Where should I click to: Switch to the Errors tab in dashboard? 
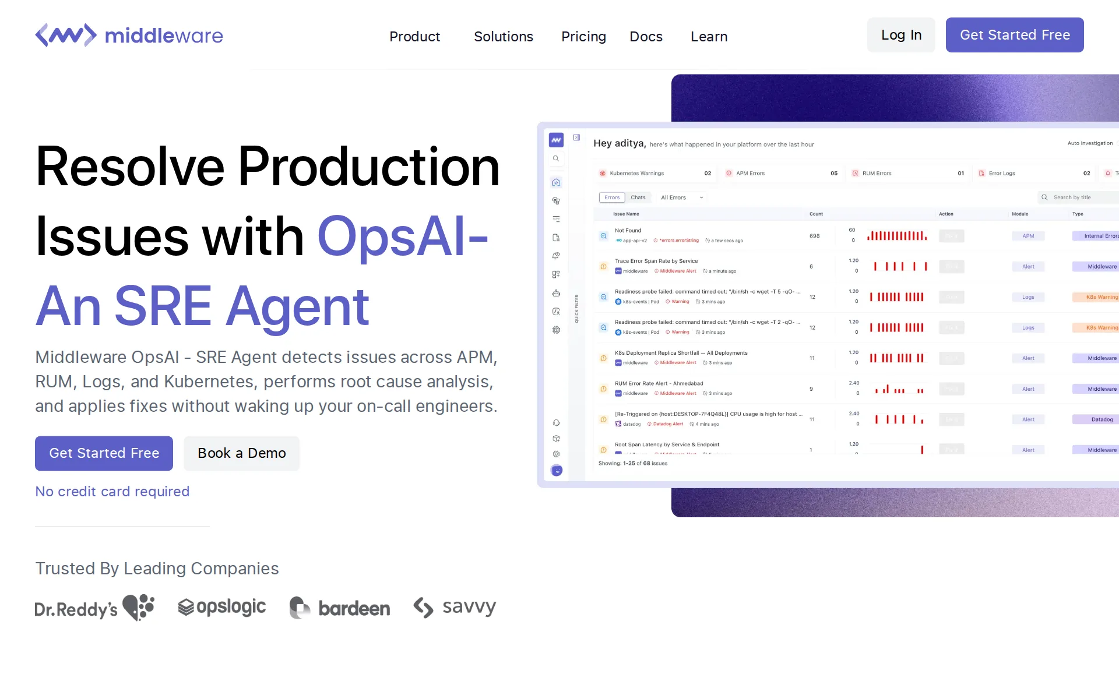[612, 197]
